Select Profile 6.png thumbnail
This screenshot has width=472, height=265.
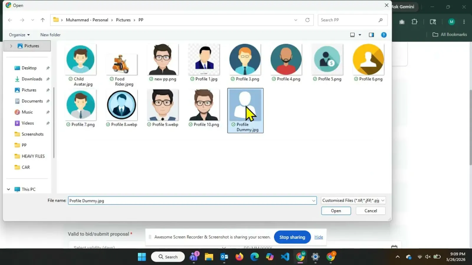(368, 59)
